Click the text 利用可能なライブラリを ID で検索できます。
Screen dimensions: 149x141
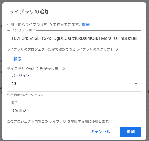[44, 25]
